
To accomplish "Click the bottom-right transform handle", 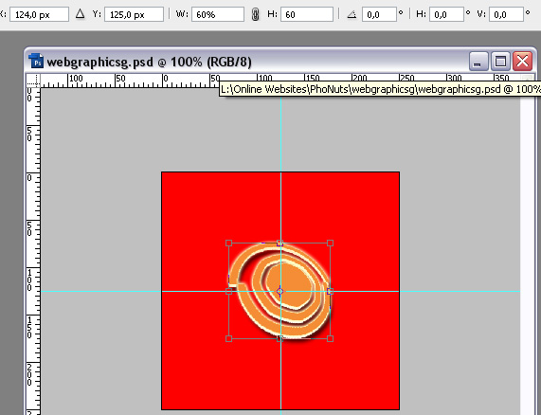I will [330, 339].
